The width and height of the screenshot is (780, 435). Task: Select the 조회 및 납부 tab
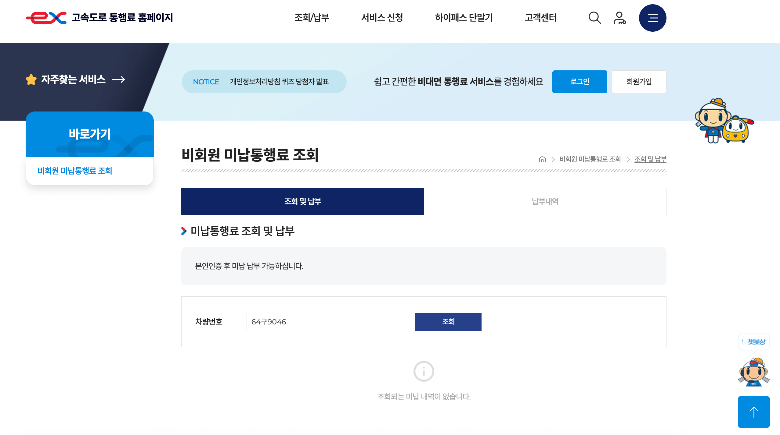click(302, 201)
